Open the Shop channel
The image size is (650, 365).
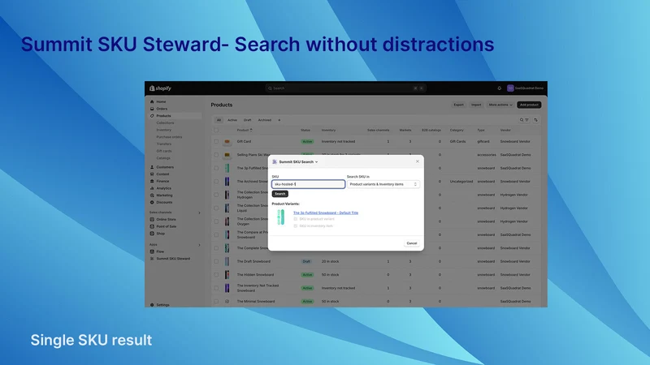click(160, 234)
